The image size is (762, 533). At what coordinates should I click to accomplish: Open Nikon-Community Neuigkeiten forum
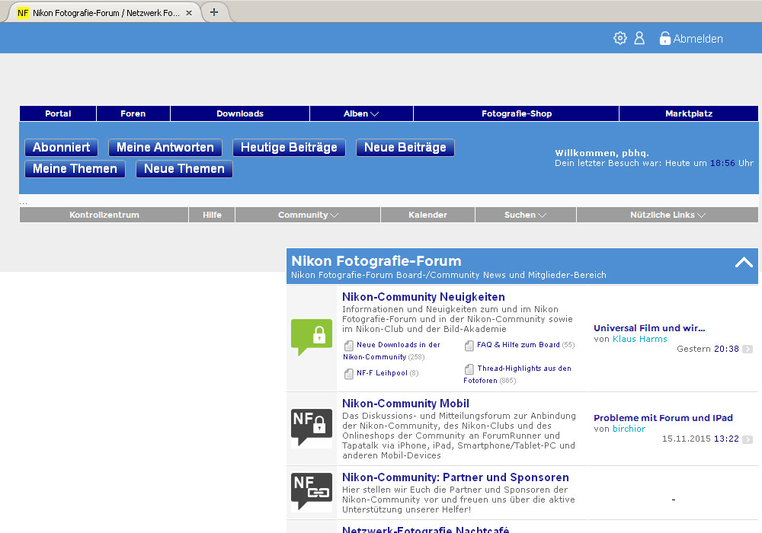pos(423,297)
